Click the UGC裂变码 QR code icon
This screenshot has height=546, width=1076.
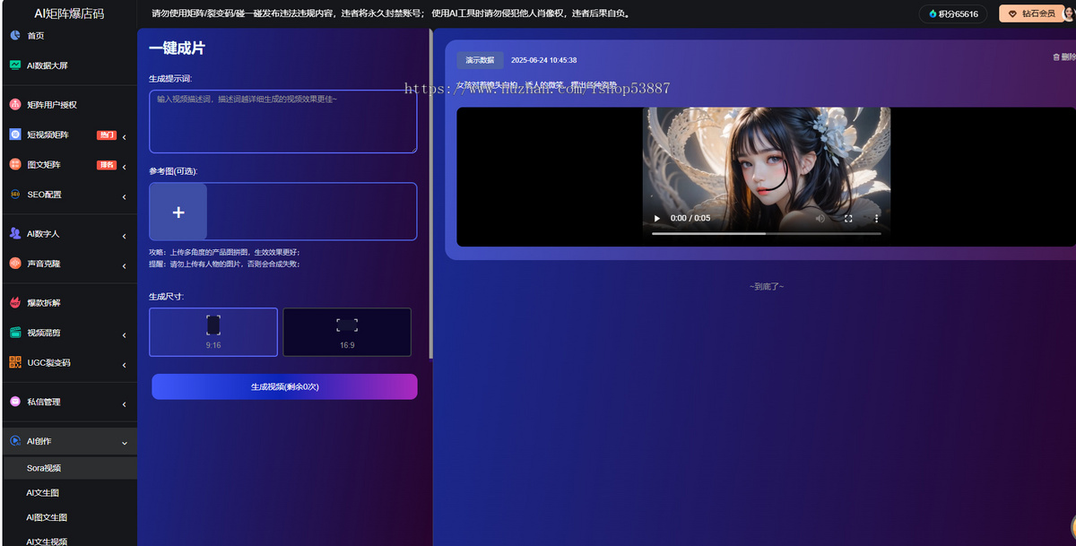(15, 362)
